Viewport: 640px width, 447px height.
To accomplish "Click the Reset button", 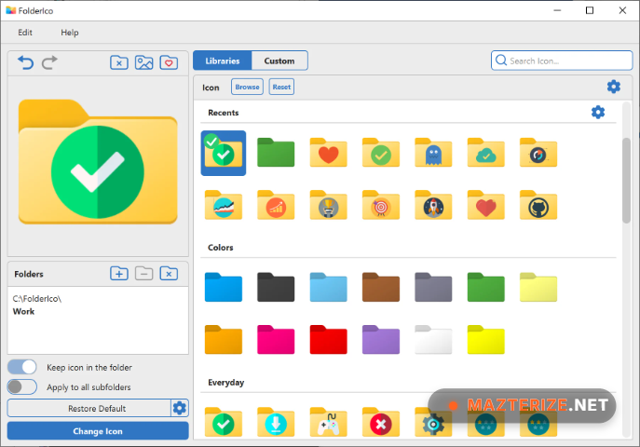I will [x=281, y=87].
